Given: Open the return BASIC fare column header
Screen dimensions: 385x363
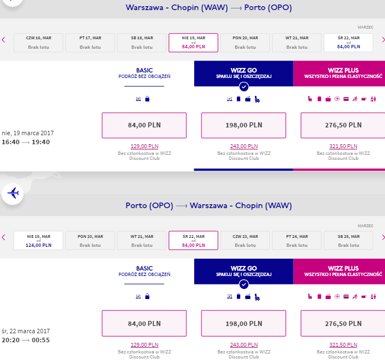Looking at the screenshot, I should coord(144,271).
